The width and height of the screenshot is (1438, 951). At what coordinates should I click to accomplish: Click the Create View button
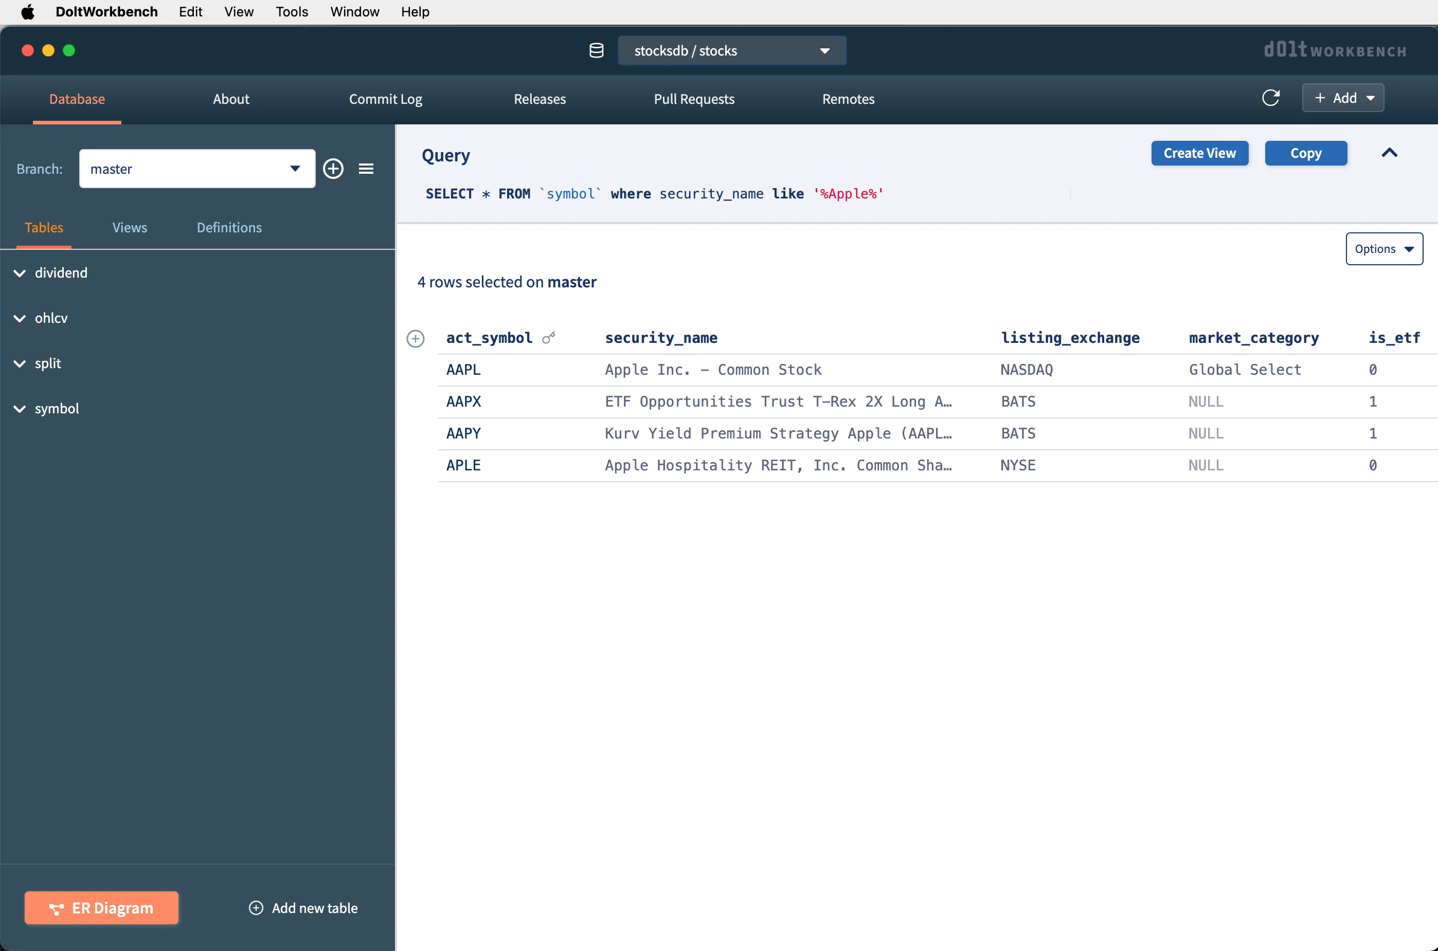(x=1199, y=153)
